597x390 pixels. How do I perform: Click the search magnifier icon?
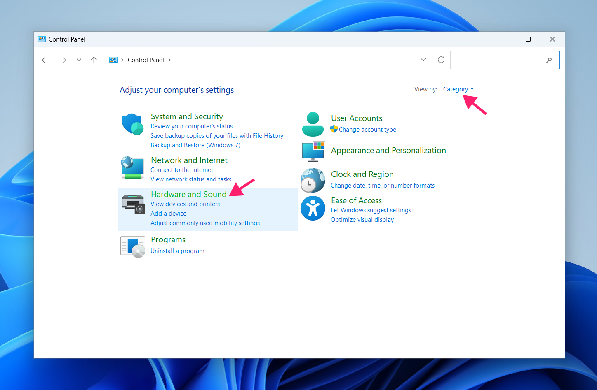click(549, 60)
